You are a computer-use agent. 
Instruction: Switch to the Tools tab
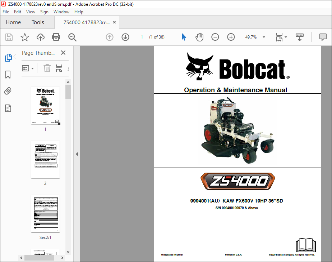tap(38, 22)
